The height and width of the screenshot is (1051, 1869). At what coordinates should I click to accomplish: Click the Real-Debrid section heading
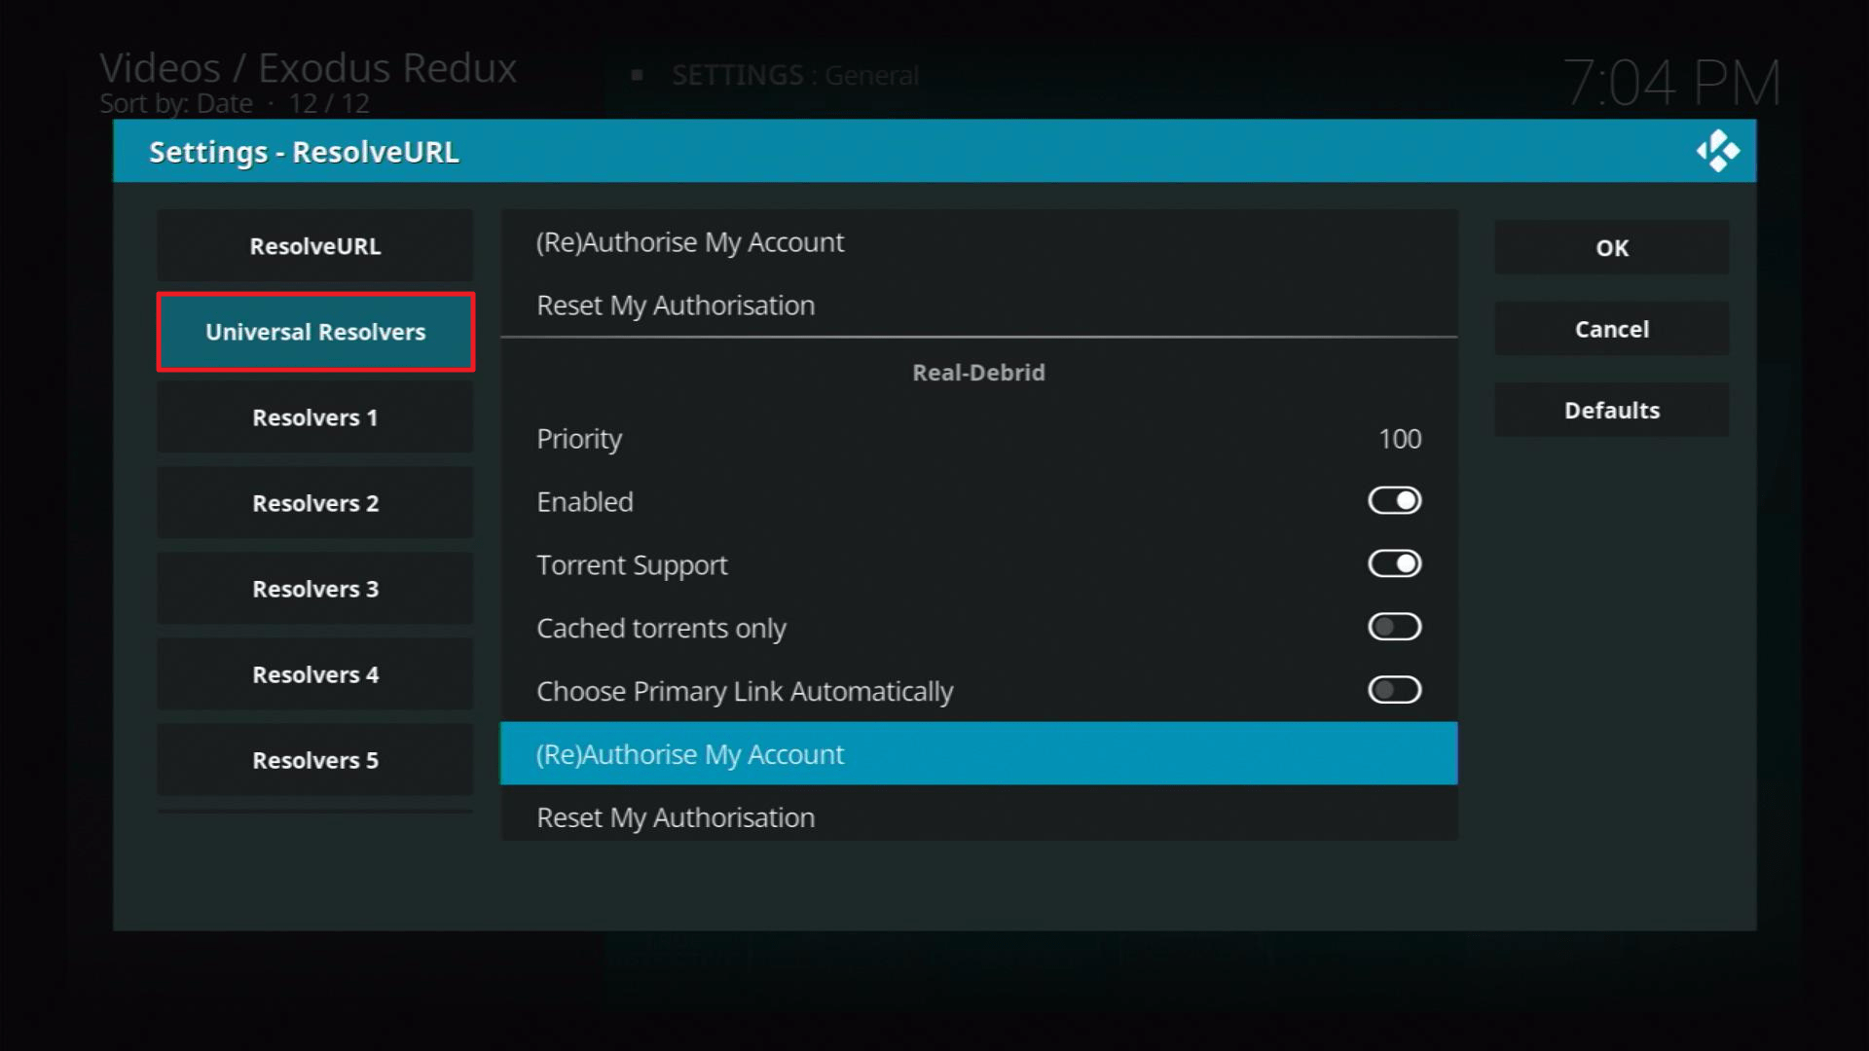(978, 372)
